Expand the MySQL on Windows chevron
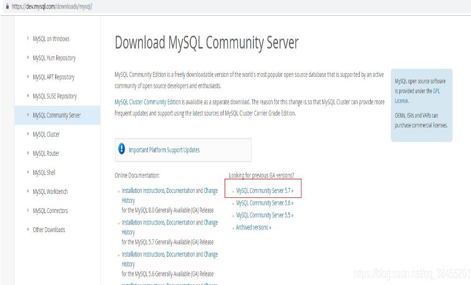The height and width of the screenshot is (285, 471). click(28, 39)
